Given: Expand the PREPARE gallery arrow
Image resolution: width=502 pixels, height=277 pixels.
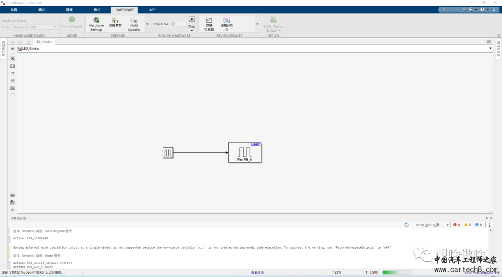Looking at the screenshot, I should (147, 24).
